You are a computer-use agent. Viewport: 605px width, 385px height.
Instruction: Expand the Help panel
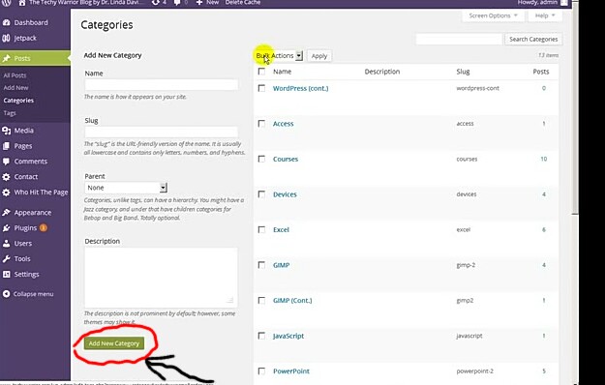tap(545, 15)
